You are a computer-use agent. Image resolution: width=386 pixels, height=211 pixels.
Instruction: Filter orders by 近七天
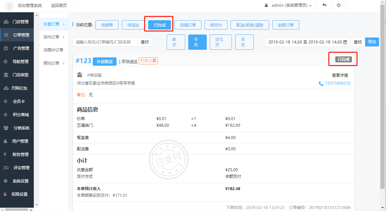point(221,42)
